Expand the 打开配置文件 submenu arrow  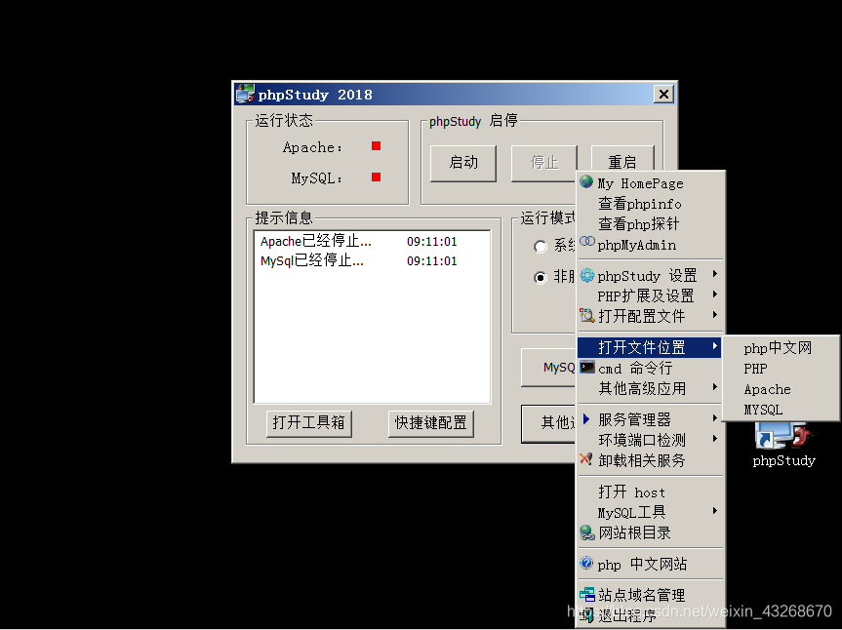(x=715, y=314)
